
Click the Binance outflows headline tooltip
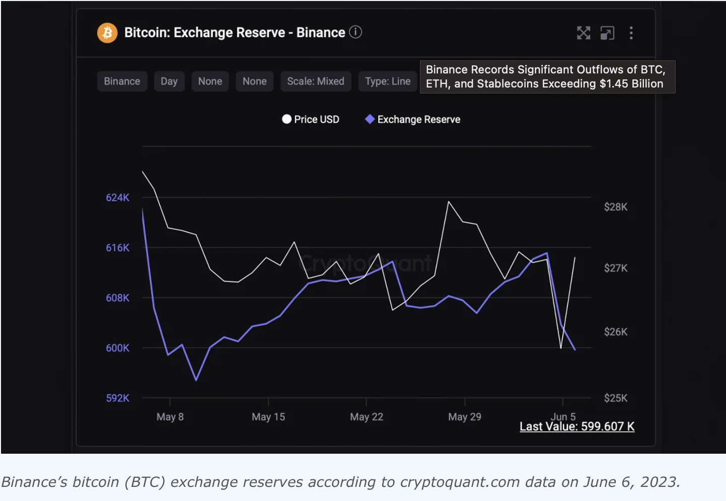547,76
